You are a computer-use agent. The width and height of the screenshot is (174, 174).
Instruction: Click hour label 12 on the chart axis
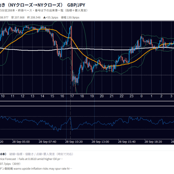[23, 96]
